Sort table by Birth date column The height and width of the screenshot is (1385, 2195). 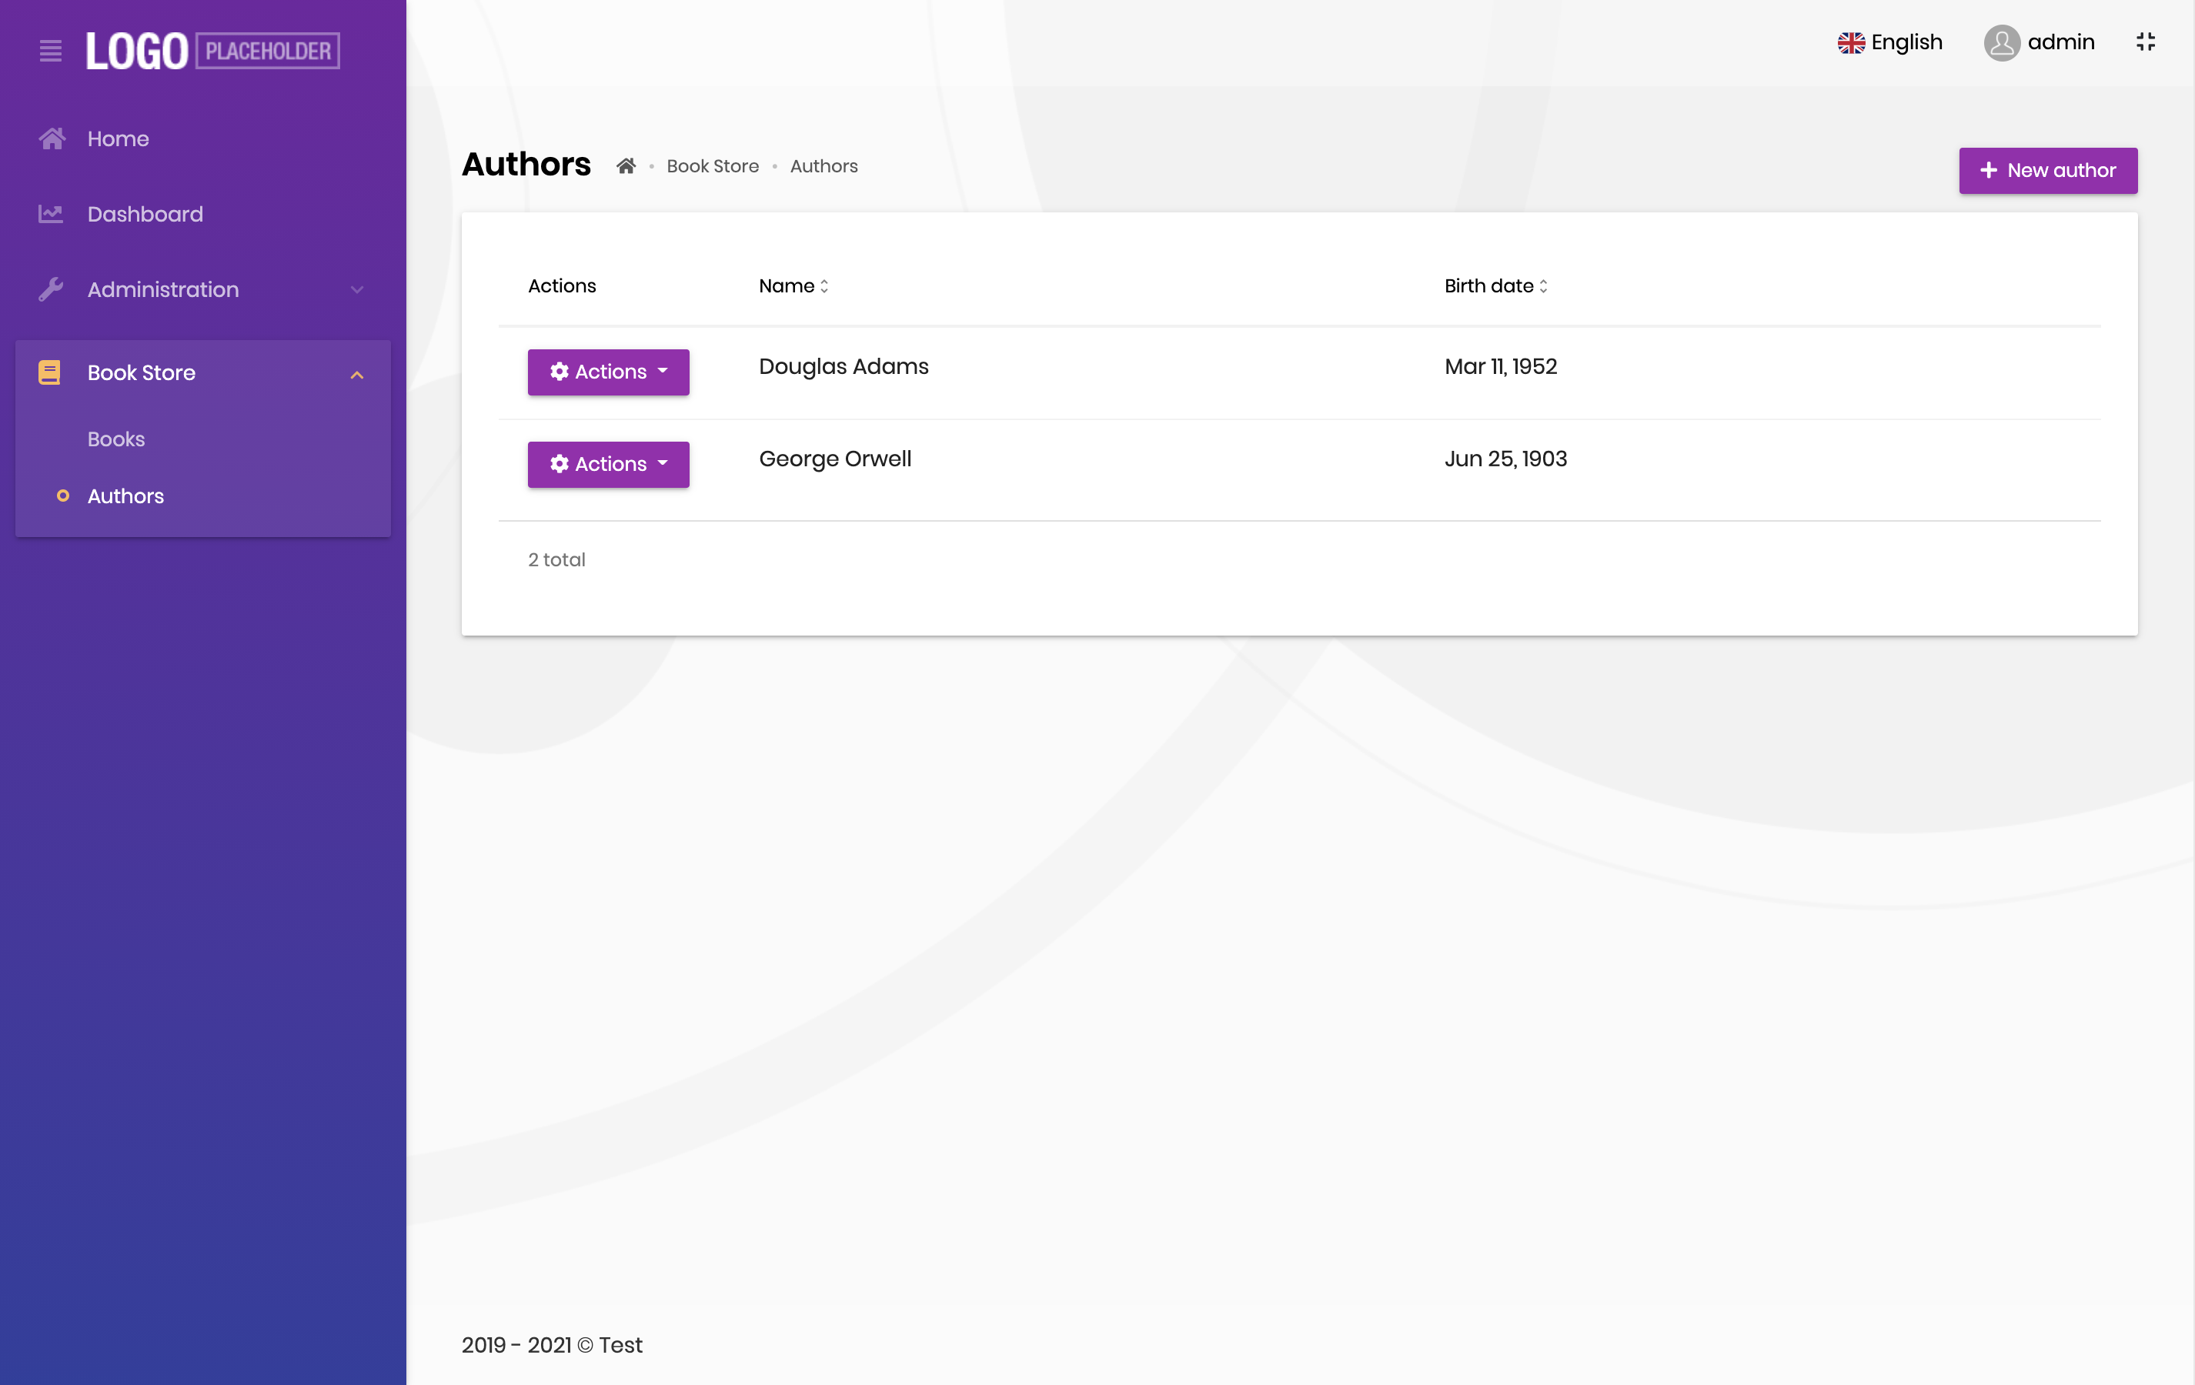(x=1495, y=286)
